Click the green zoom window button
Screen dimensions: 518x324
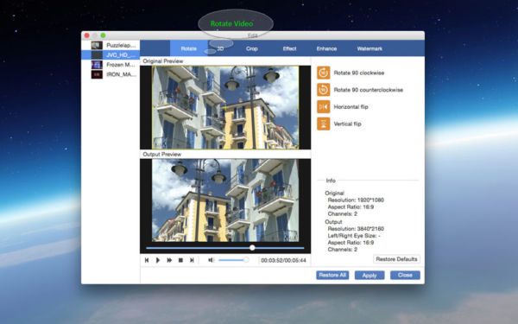tap(103, 35)
